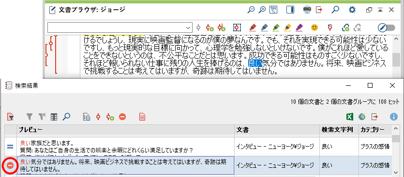404x177 pixels.
Task: Click results table scrollbar down arrow
Action: 395,172
